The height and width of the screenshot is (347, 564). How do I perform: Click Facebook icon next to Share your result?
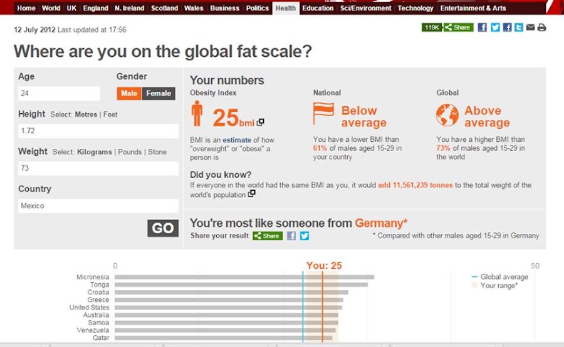tap(291, 236)
